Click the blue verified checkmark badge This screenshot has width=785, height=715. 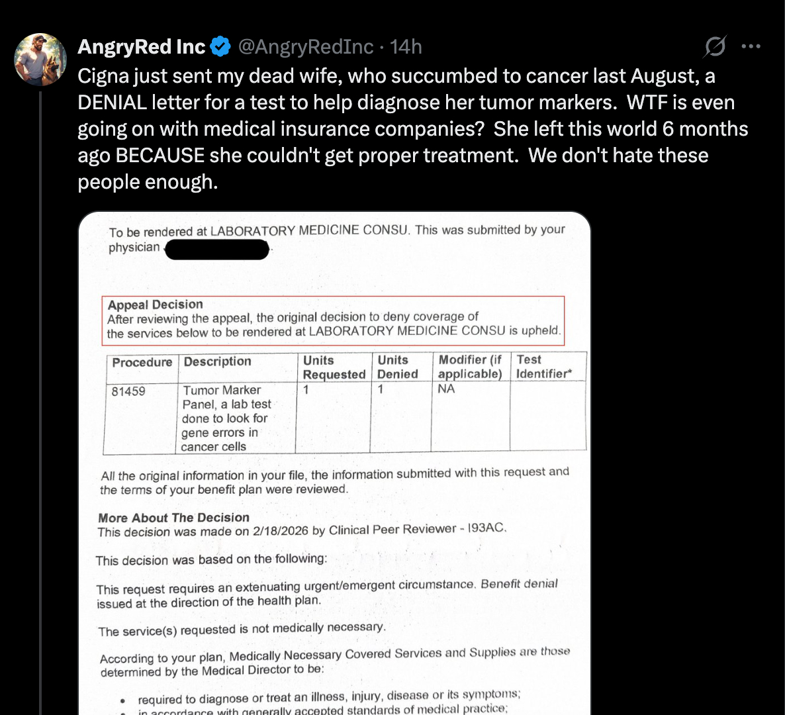pyautogui.click(x=220, y=46)
